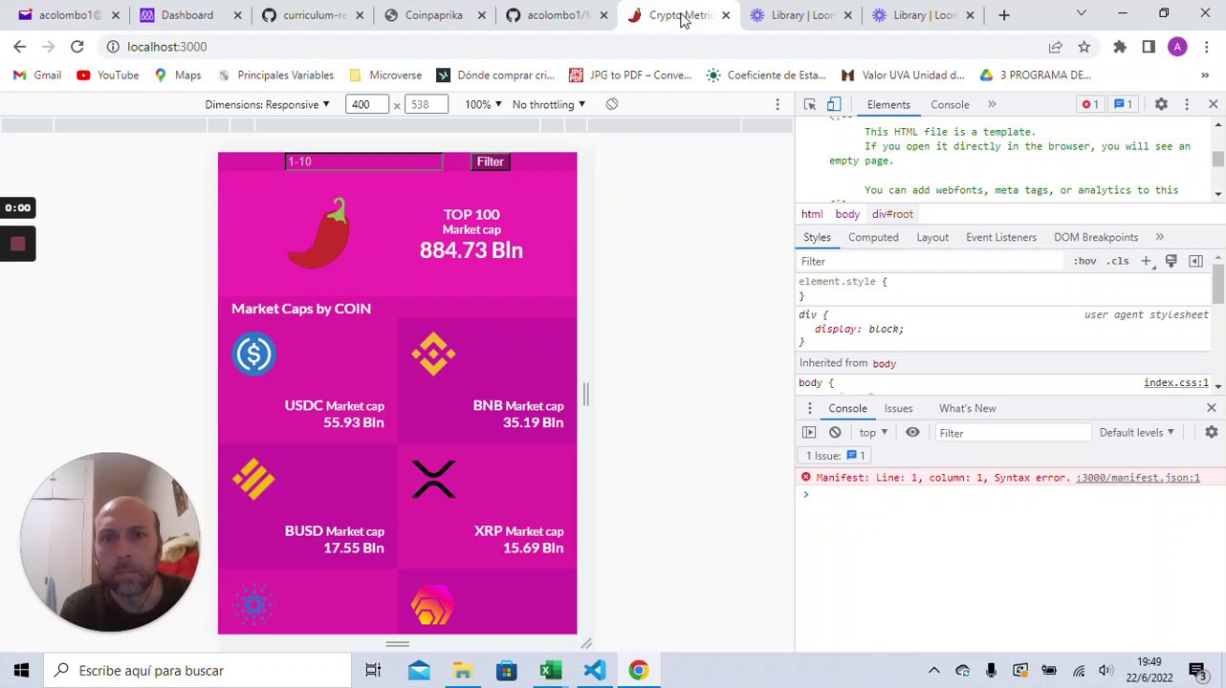Open the DOM Breakpoints tab
The height and width of the screenshot is (688, 1226).
pyautogui.click(x=1096, y=237)
